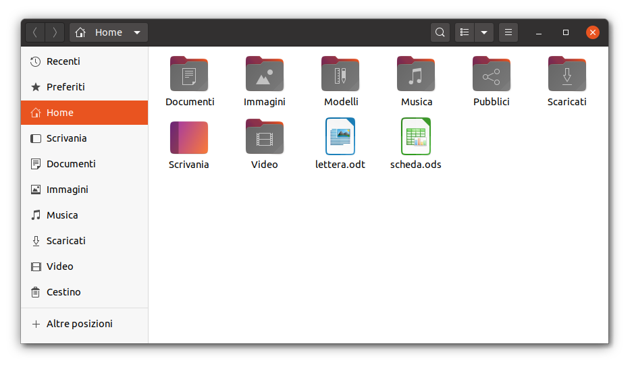The width and height of the screenshot is (632, 369).
Task: Select Preferiti starred items in sidebar
Action: coord(65,87)
